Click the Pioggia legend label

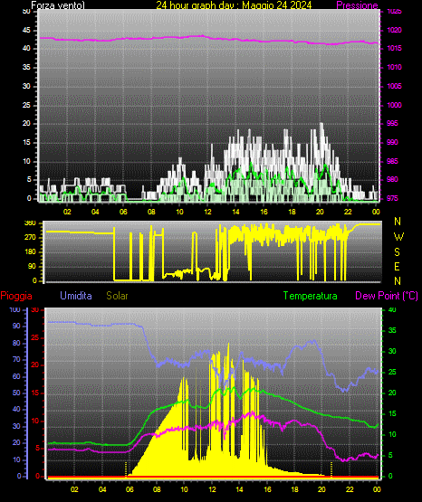pos(16,296)
